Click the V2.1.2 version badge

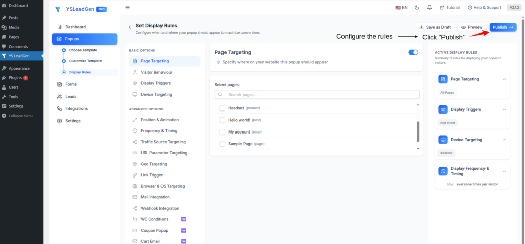514,7
